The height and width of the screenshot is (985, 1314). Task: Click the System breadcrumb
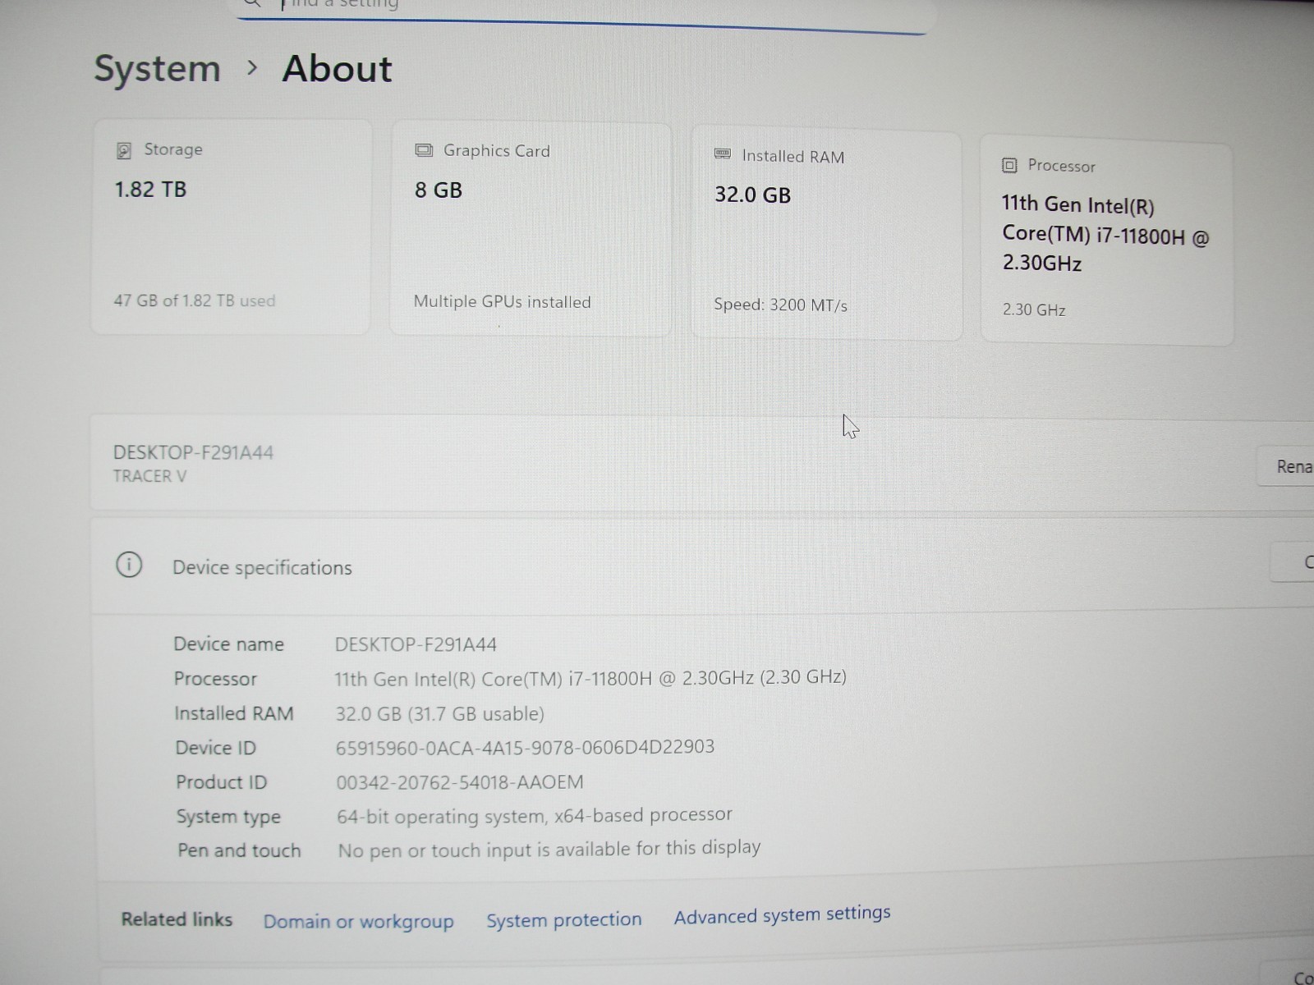(x=157, y=68)
